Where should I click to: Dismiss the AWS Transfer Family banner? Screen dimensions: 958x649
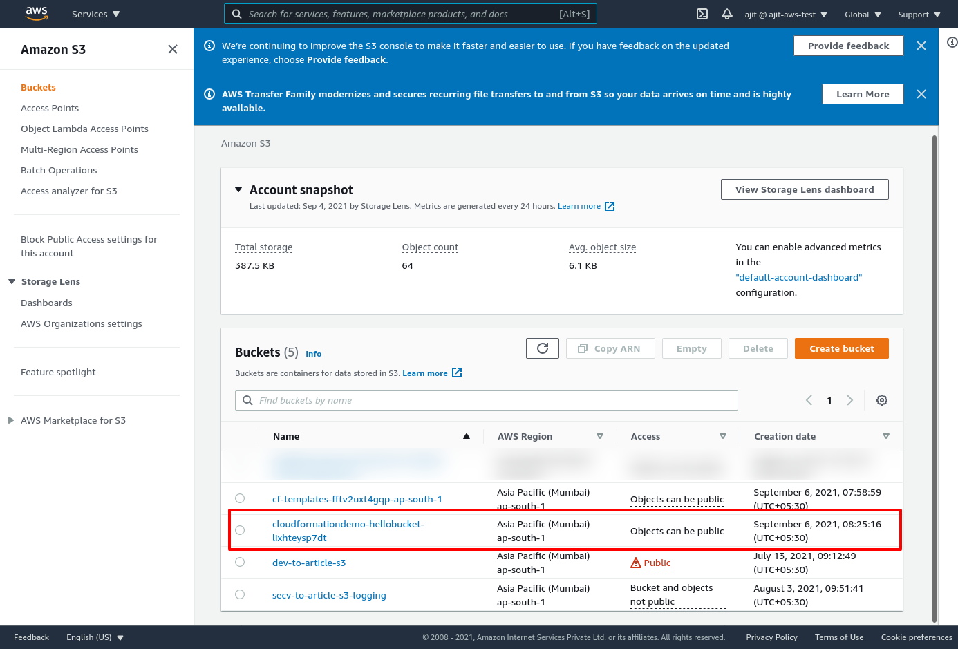921,94
